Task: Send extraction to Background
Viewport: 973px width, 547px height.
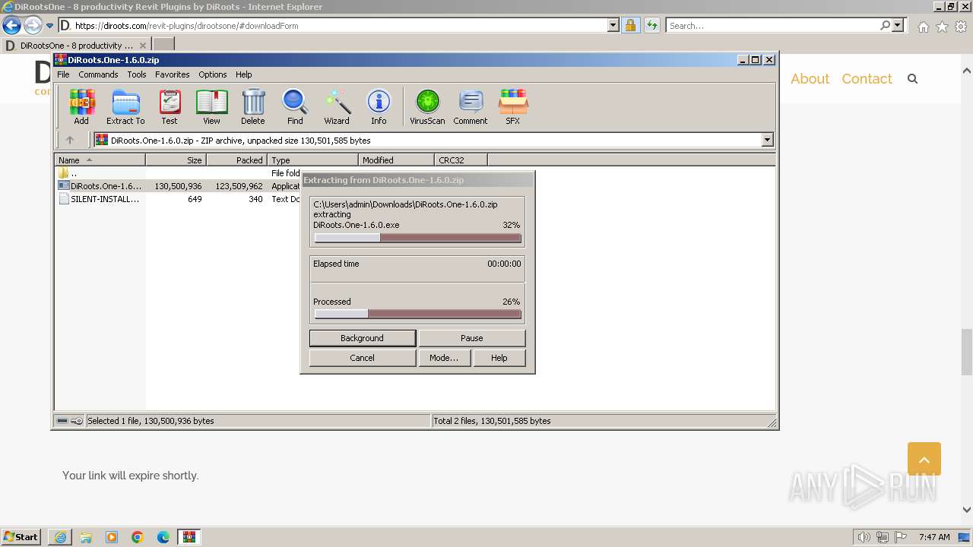Action: (x=363, y=338)
